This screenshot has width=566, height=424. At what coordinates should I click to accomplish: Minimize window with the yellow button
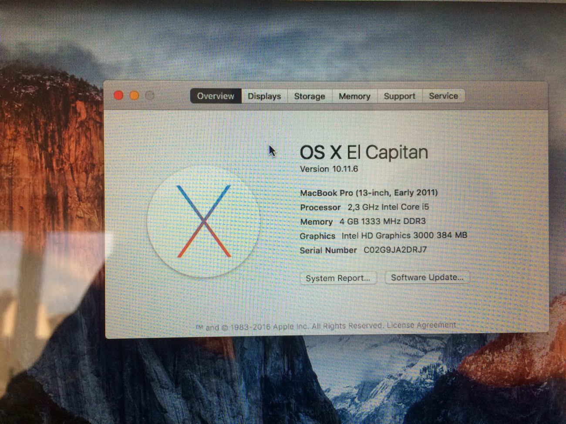tap(134, 95)
